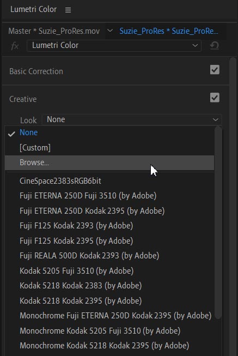Image resolution: width=238 pixels, height=356 pixels.
Task: Reset the Lumetri Color effect
Action: 214,45
